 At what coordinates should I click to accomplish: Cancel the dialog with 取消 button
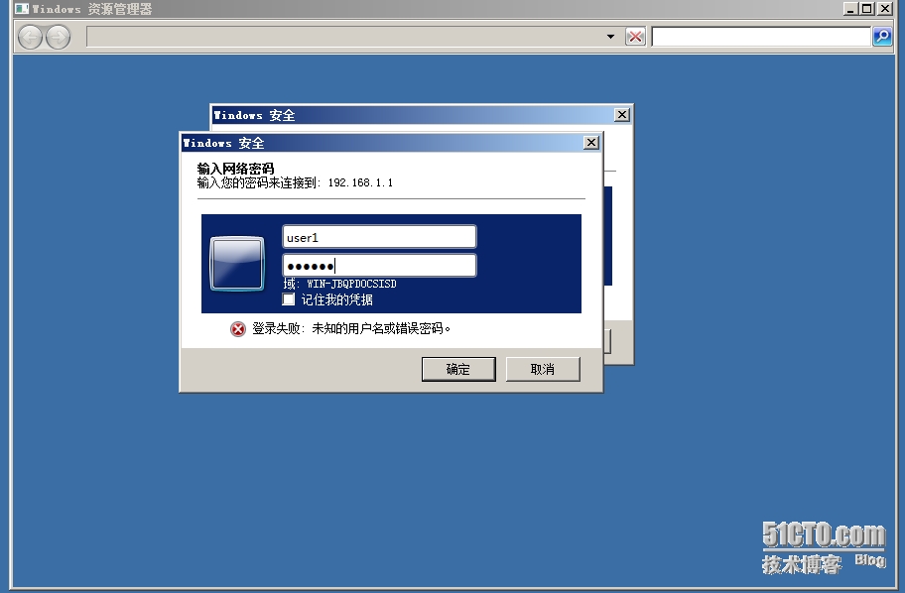pos(543,369)
